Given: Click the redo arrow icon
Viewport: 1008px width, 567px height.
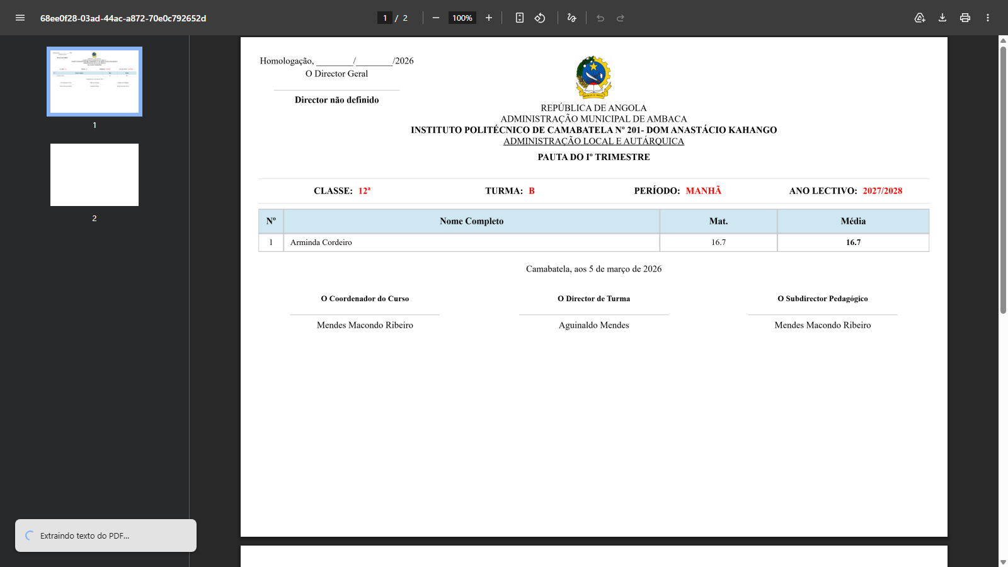Looking at the screenshot, I should 621,18.
